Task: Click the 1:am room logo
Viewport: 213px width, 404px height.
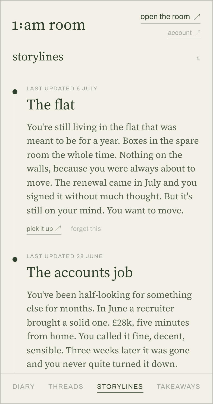Action: (49, 25)
